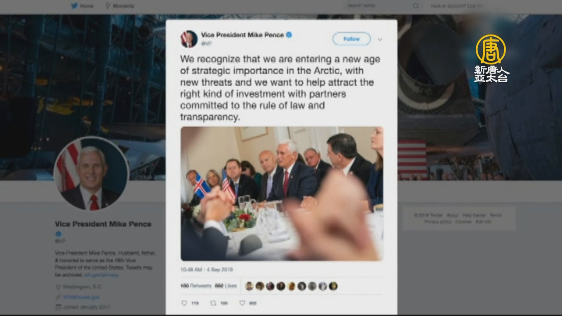Click the verified badge beside tweet author
The height and width of the screenshot is (316, 562).
coord(289,35)
